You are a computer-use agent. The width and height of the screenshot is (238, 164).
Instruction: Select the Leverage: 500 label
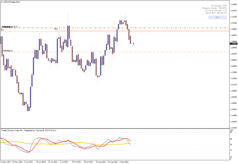(x=219, y=6)
